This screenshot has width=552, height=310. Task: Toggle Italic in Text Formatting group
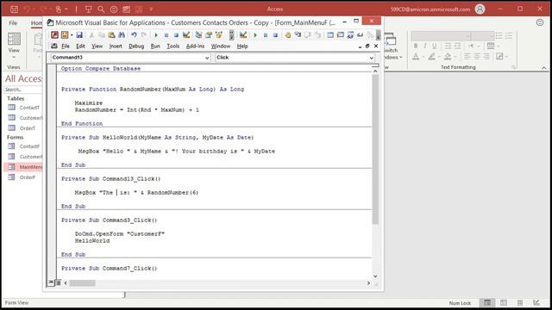point(425,46)
